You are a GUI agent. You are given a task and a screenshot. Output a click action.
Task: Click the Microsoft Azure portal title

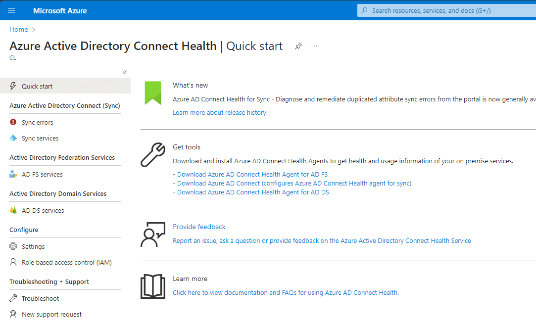click(x=60, y=10)
